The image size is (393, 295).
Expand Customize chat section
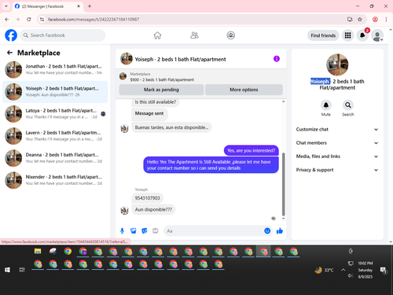click(x=337, y=129)
